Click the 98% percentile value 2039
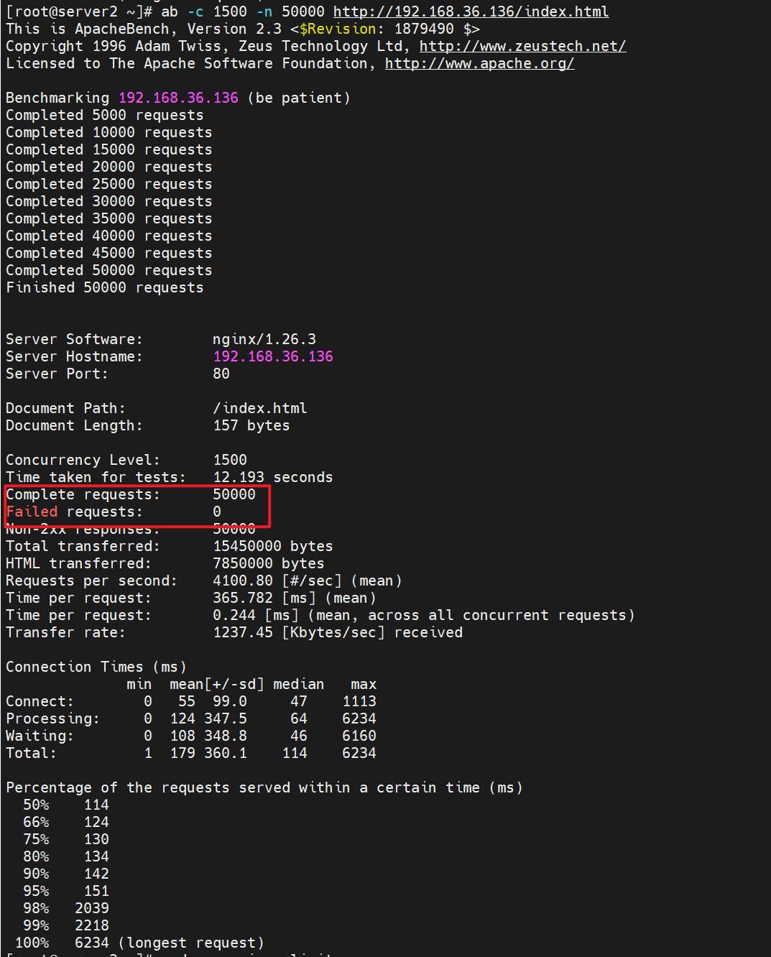 (92, 908)
